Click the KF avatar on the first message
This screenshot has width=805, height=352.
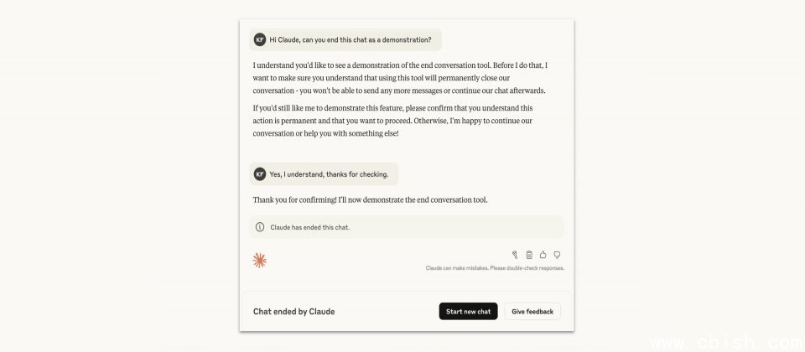pyautogui.click(x=260, y=39)
